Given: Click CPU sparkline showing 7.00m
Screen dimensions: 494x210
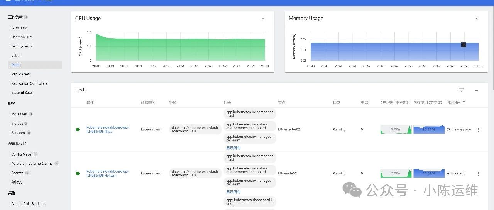Looking at the screenshot, I should point(396,173).
